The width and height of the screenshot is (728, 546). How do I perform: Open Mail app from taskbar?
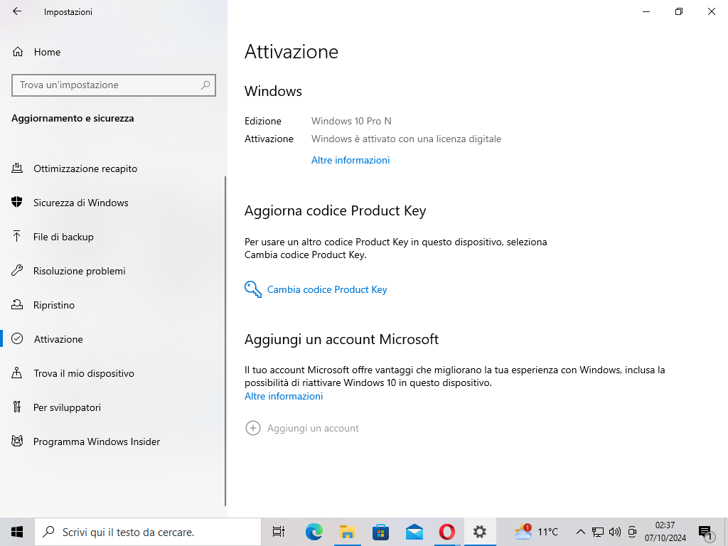(414, 532)
